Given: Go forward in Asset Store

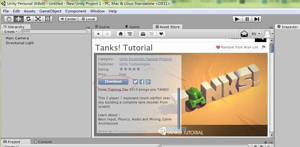Looking at the screenshot, I should (107, 34).
